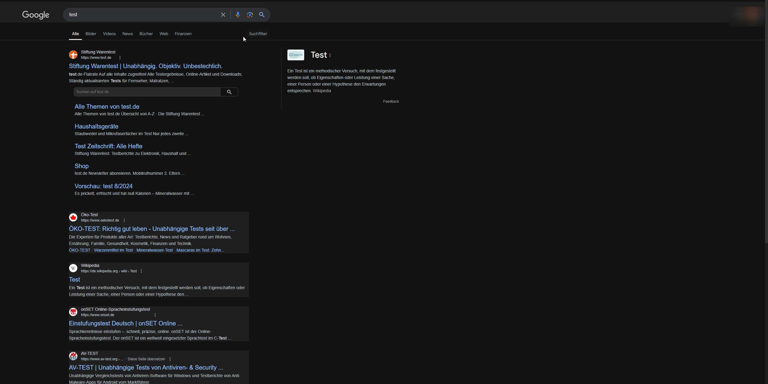Switch to the Web tab
Viewport: 768px width, 384px height.
(x=164, y=34)
